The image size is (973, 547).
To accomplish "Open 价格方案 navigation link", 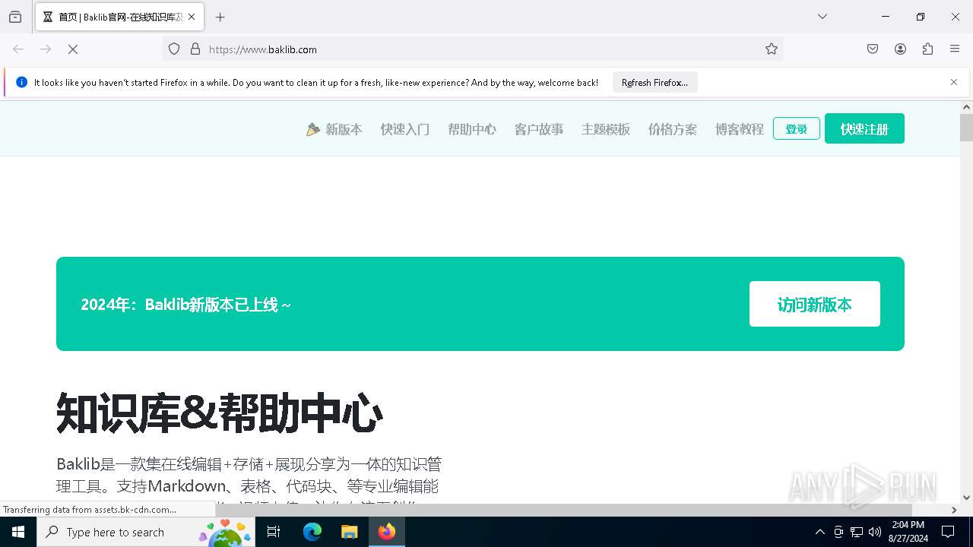I will pos(673,129).
